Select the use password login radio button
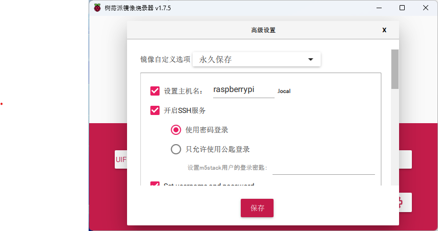 click(176, 130)
